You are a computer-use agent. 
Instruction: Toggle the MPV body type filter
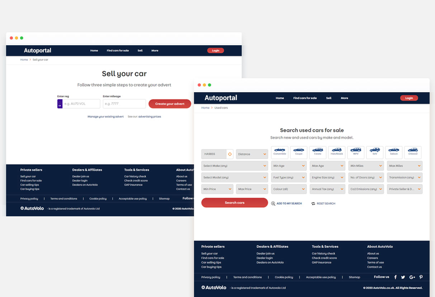pyautogui.click(x=355, y=152)
